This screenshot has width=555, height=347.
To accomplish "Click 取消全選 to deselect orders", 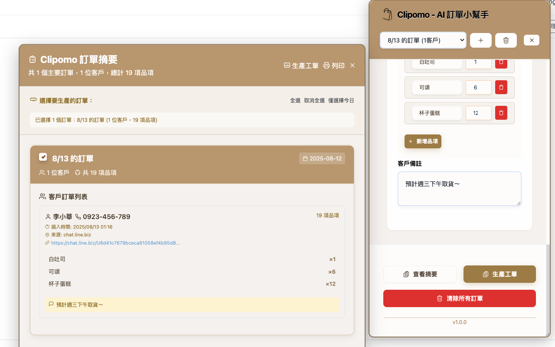I will click(314, 100).
